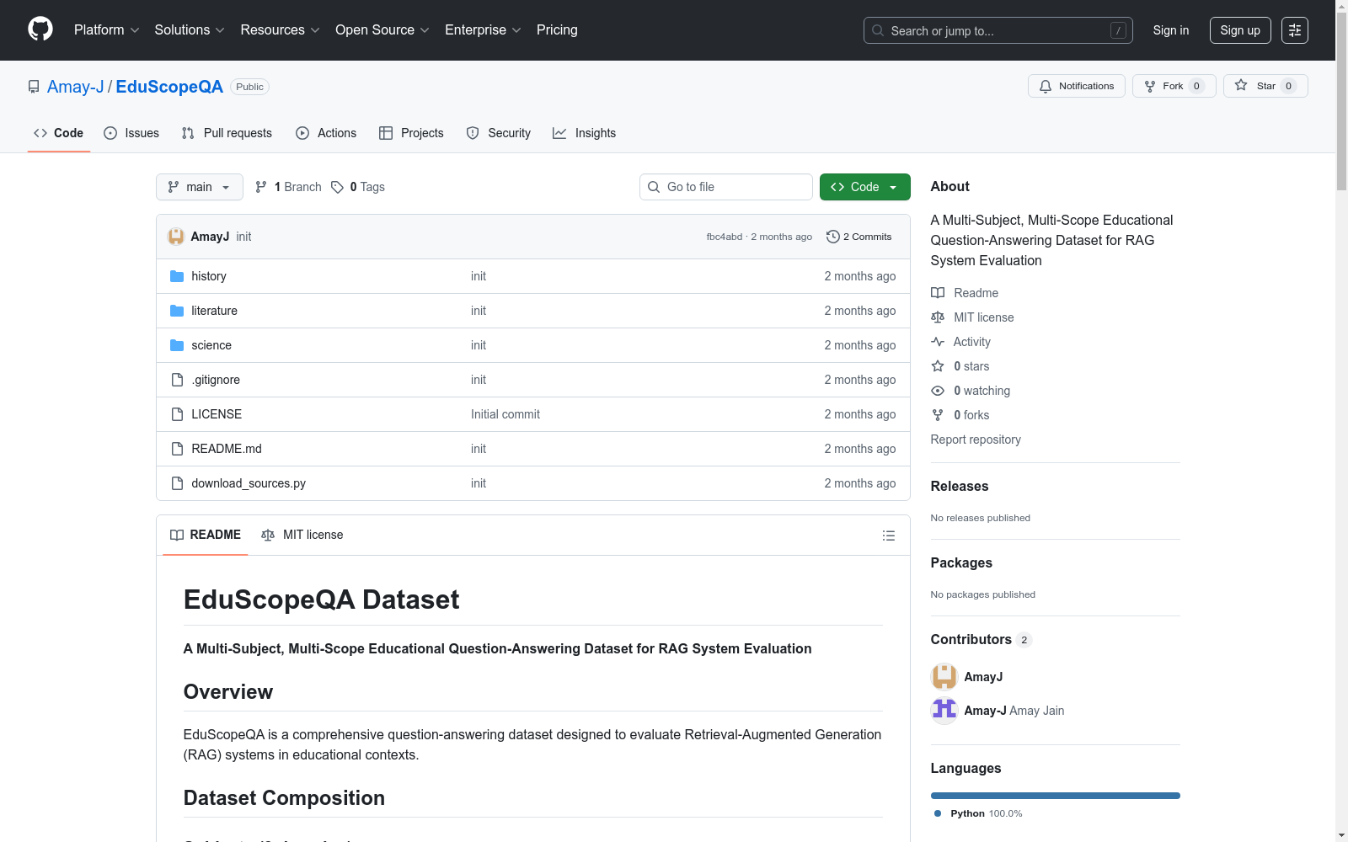The image size is (1348, 842).
Task: Expand the Solutions menu
Action: [x=190, y=30]
